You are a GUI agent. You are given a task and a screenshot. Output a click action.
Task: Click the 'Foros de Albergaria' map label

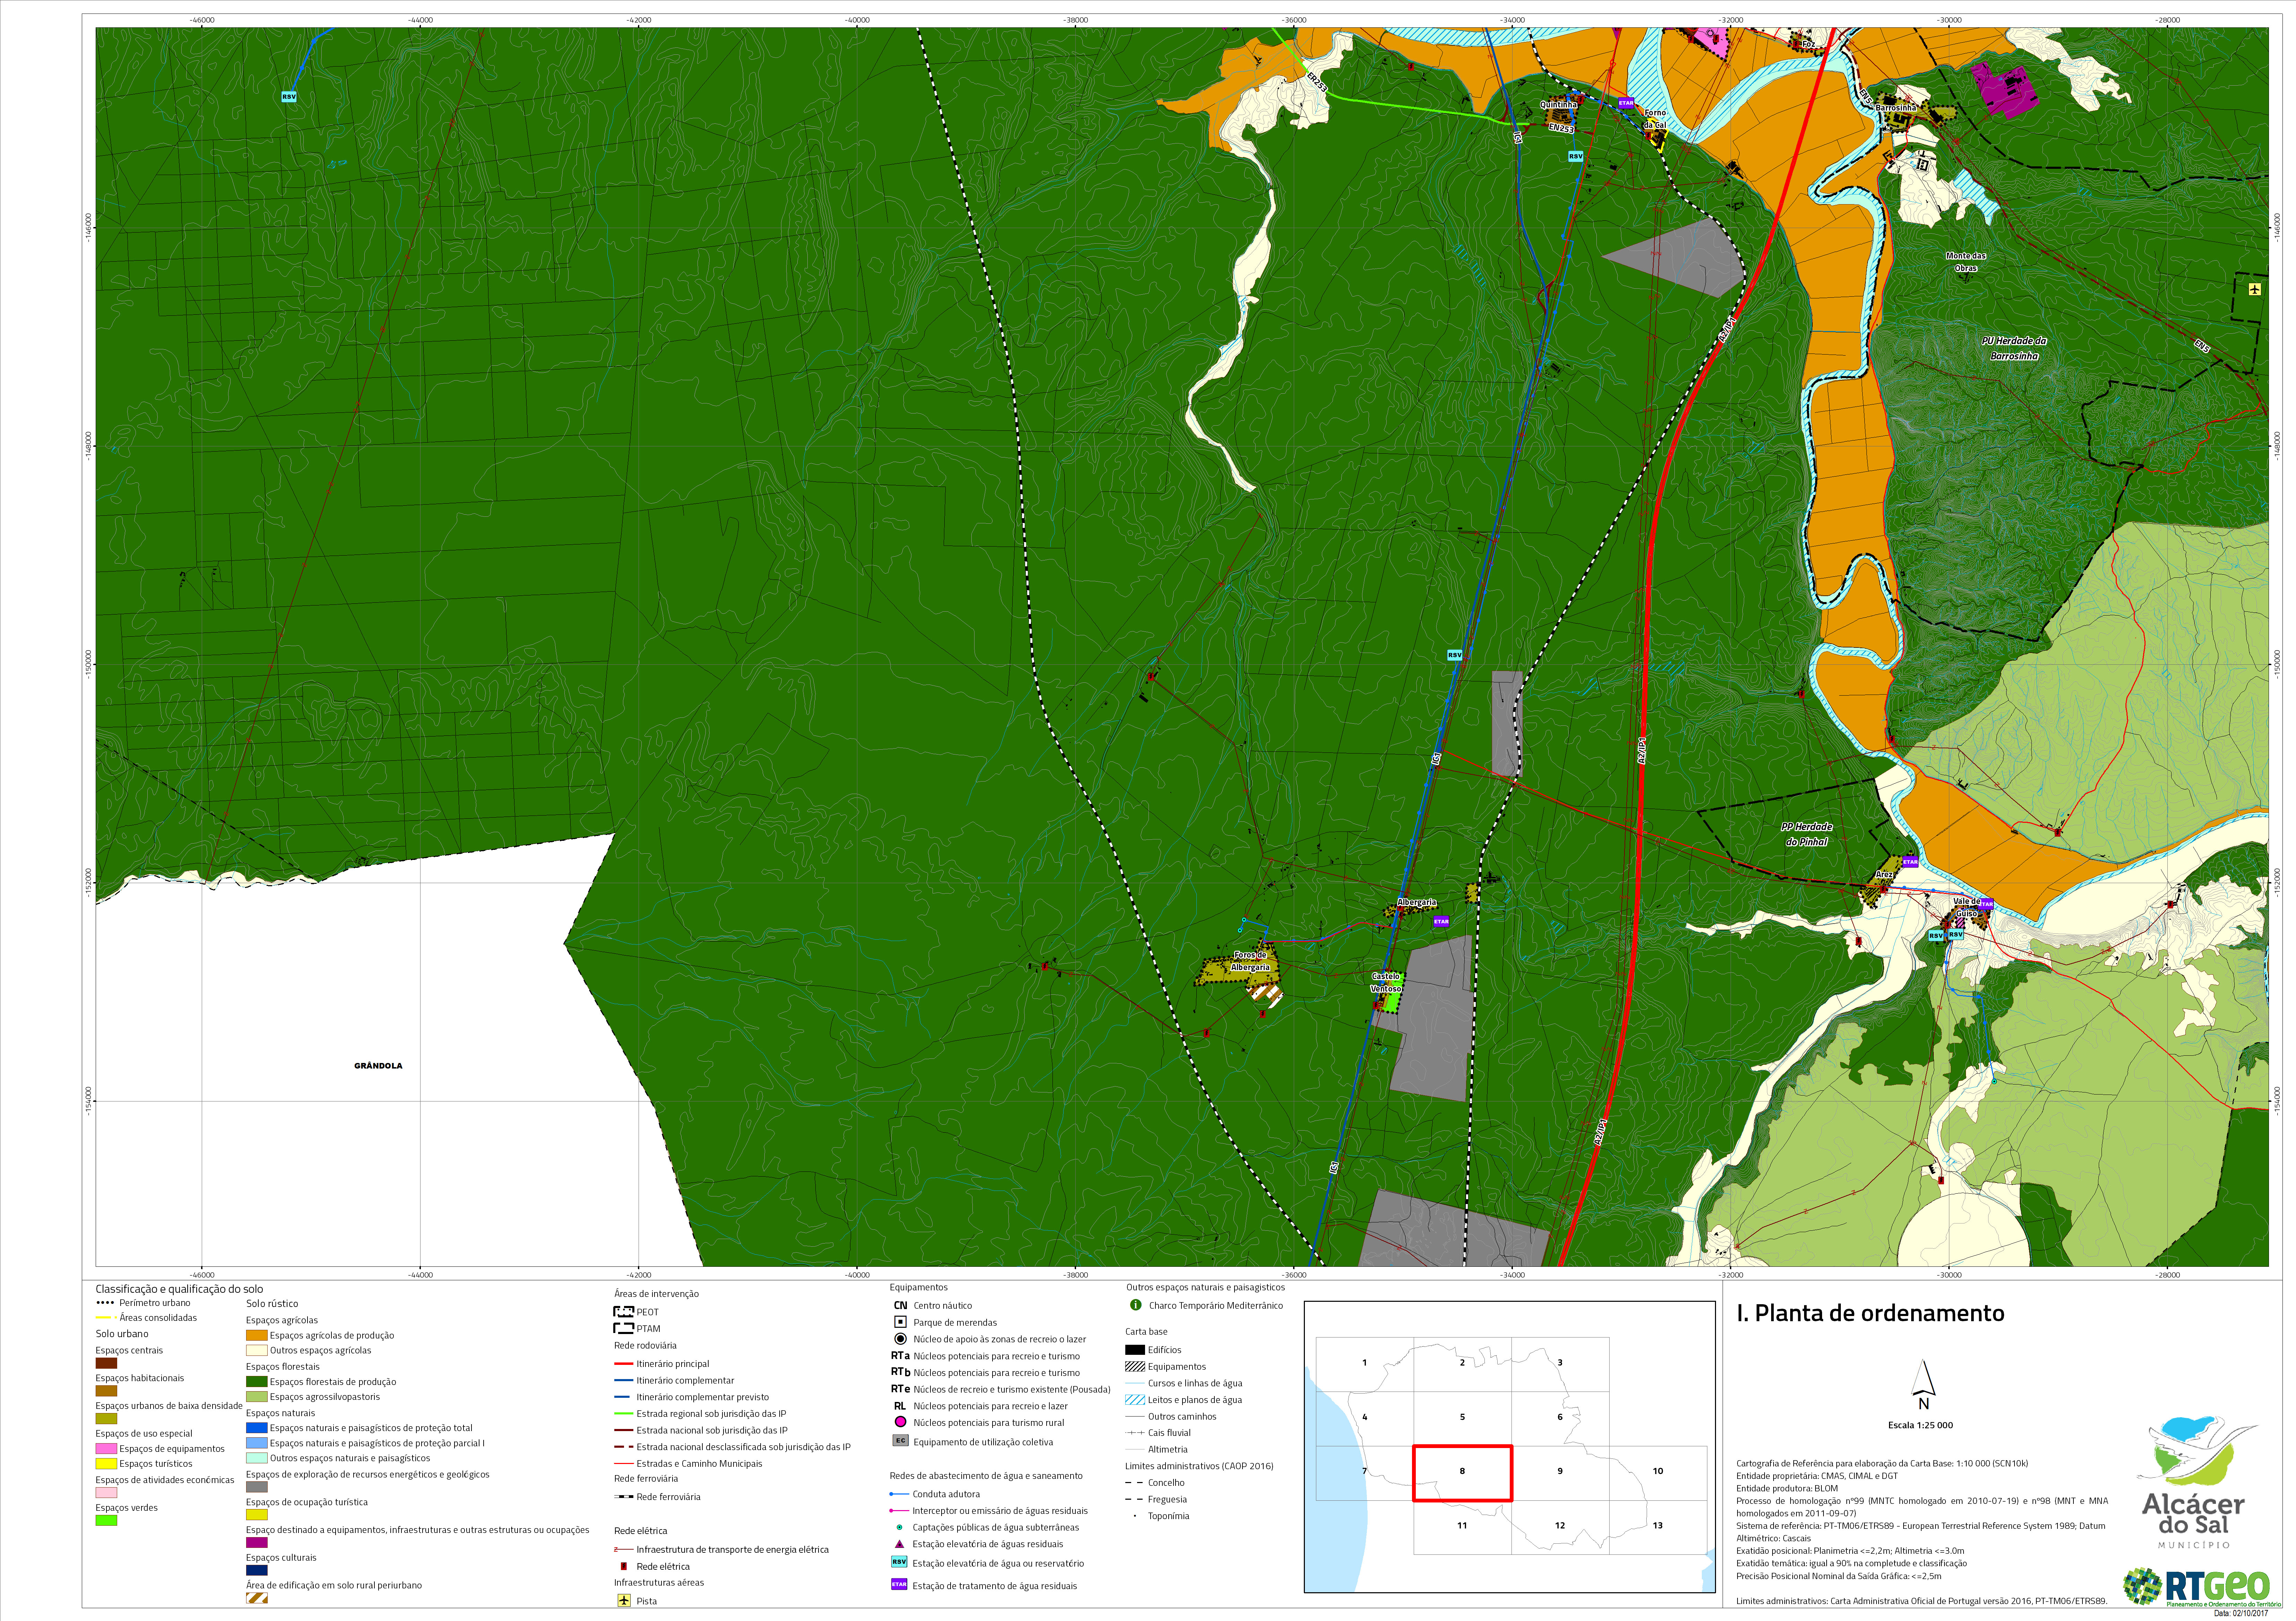(1250, 961)
